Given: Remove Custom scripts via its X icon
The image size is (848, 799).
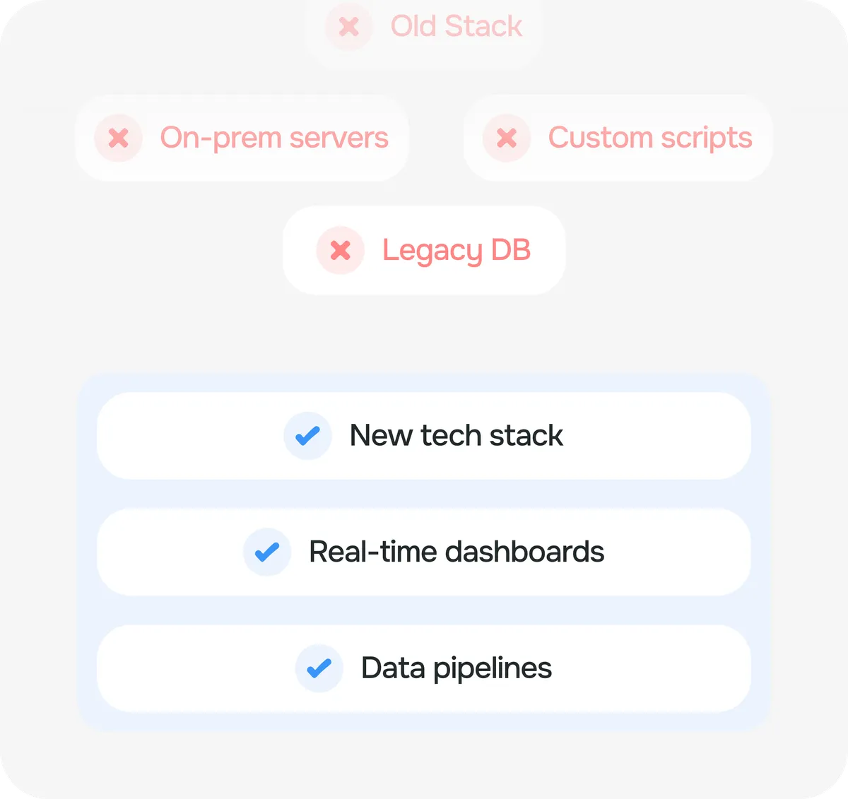Looking at the screenshot, I should [x=507, y=138].
